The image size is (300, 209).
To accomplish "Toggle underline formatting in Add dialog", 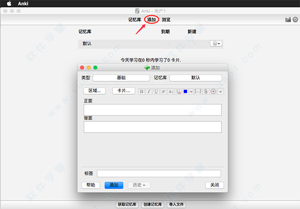I will tap(156, 91).
